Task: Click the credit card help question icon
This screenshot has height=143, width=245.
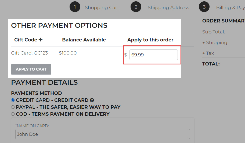Action: (x=92, y=100)
